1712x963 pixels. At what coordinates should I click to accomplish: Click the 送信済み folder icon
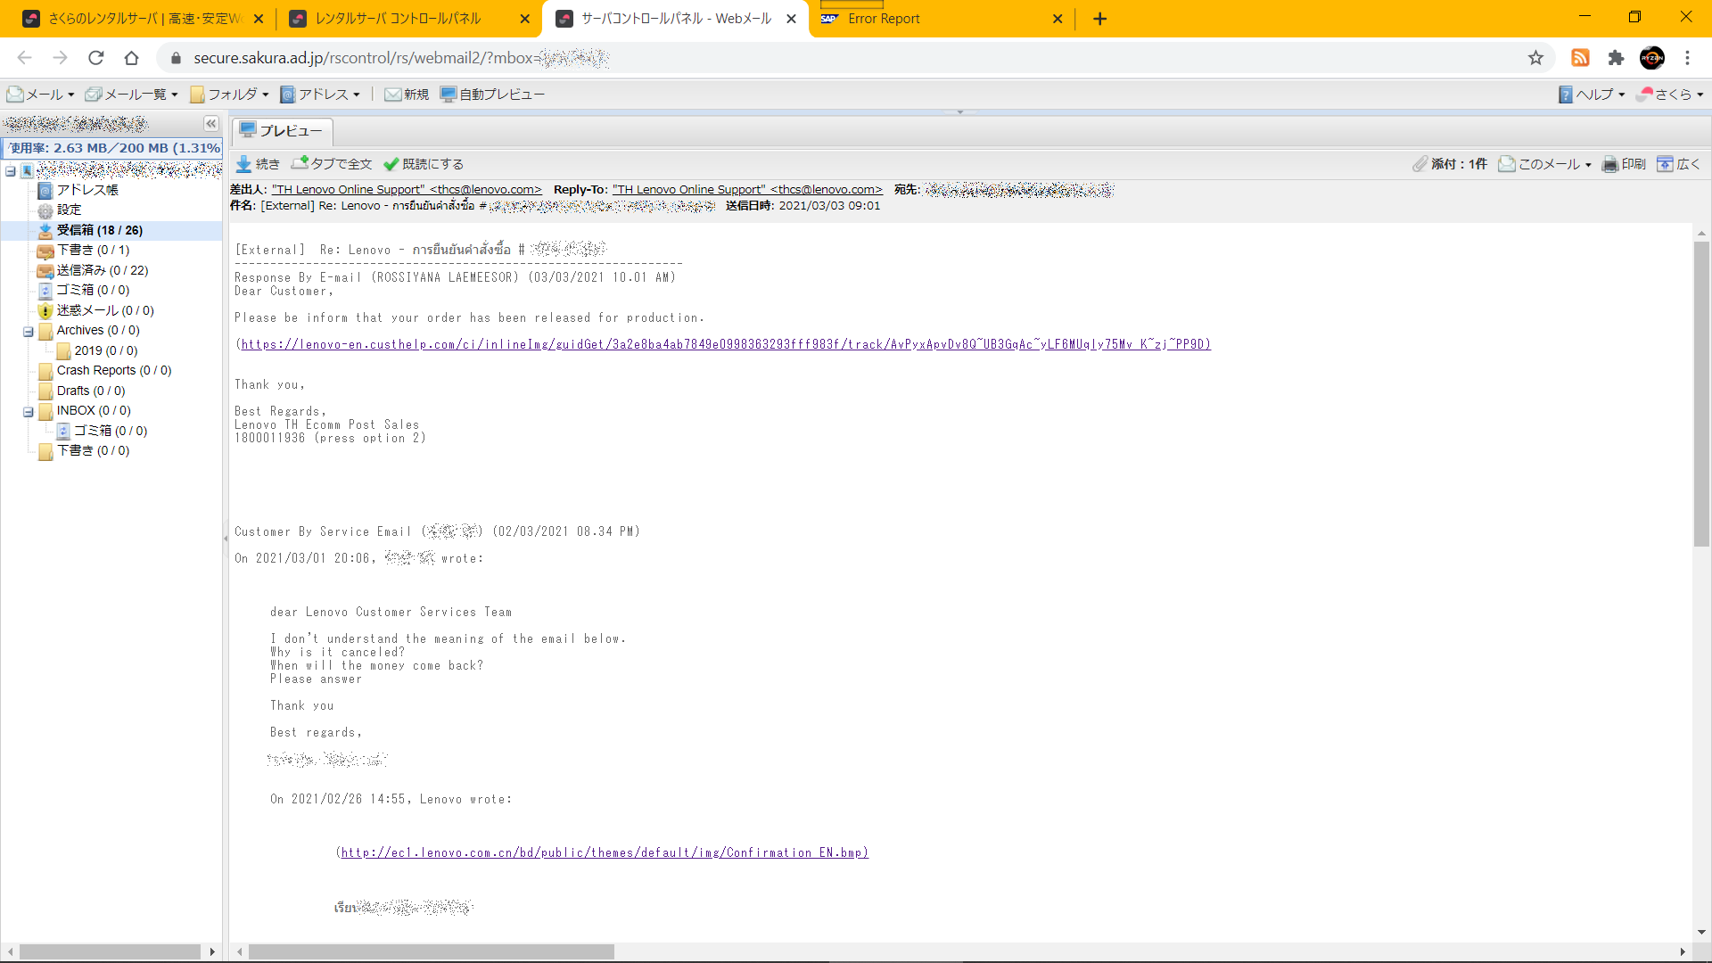[x=45, y=271]
